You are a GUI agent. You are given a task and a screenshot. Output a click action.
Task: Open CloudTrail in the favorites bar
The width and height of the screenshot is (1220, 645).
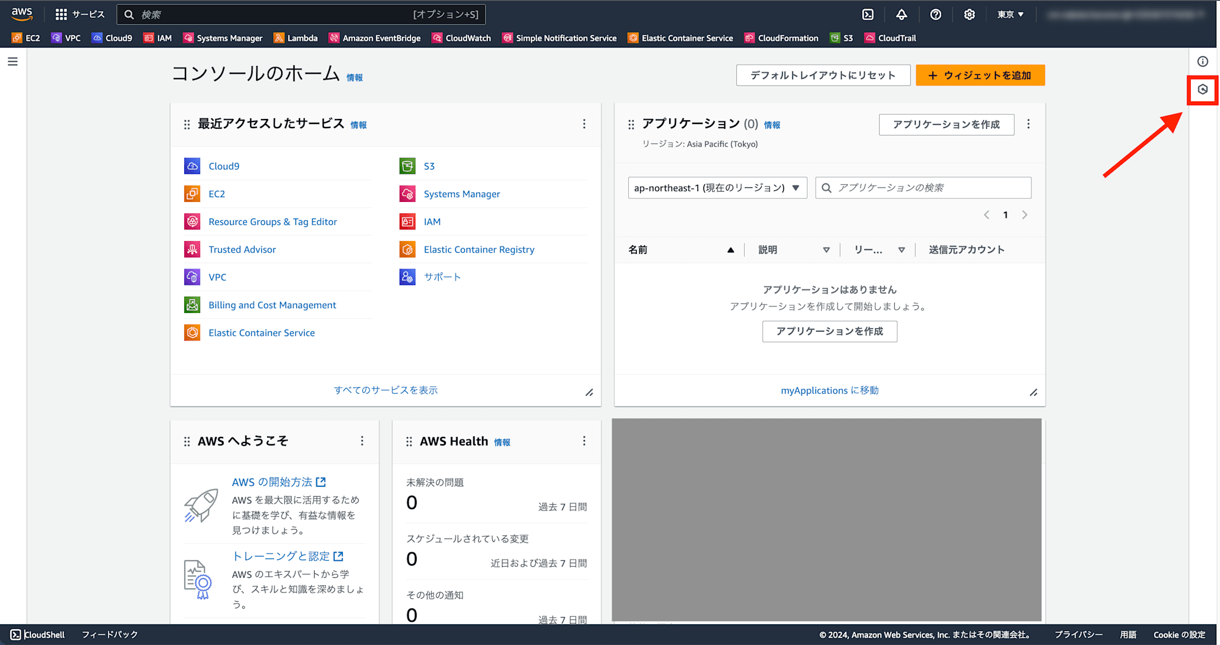click(x=890, y=38)
